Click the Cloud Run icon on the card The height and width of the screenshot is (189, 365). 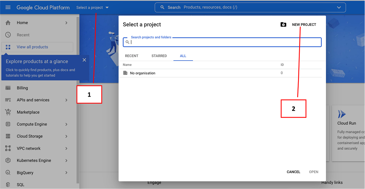click(x=342, y=114)
